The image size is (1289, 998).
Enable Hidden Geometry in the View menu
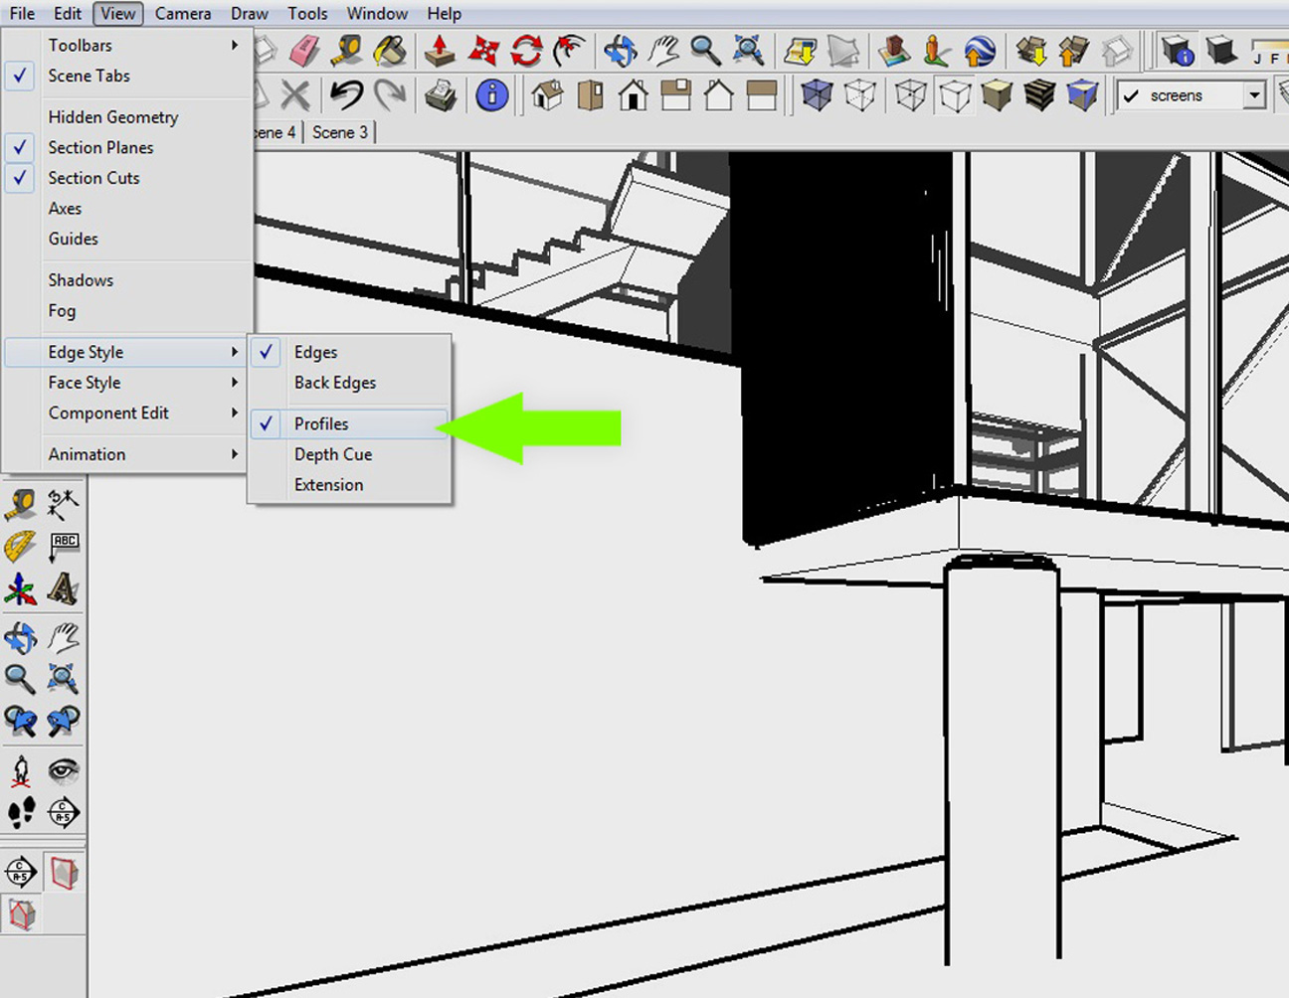click(112, 116)
